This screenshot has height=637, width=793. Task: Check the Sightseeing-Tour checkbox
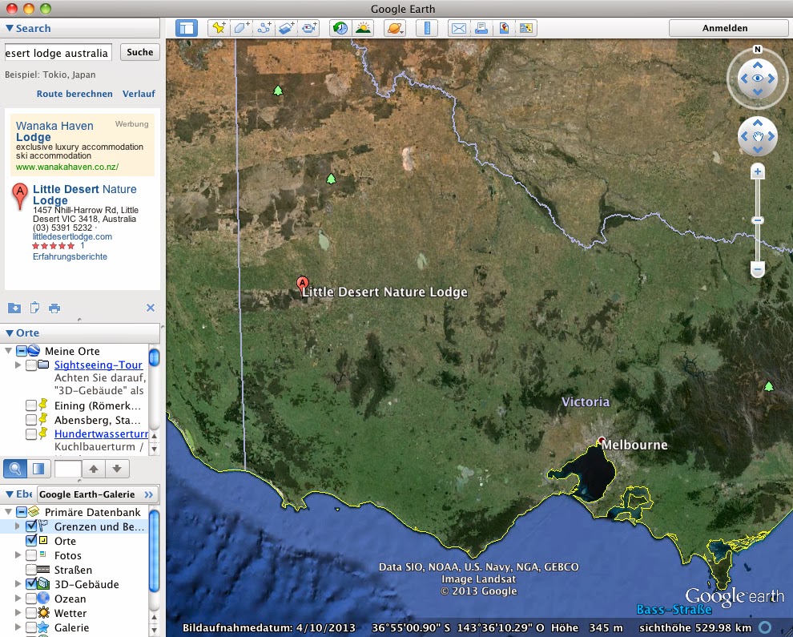31,365
